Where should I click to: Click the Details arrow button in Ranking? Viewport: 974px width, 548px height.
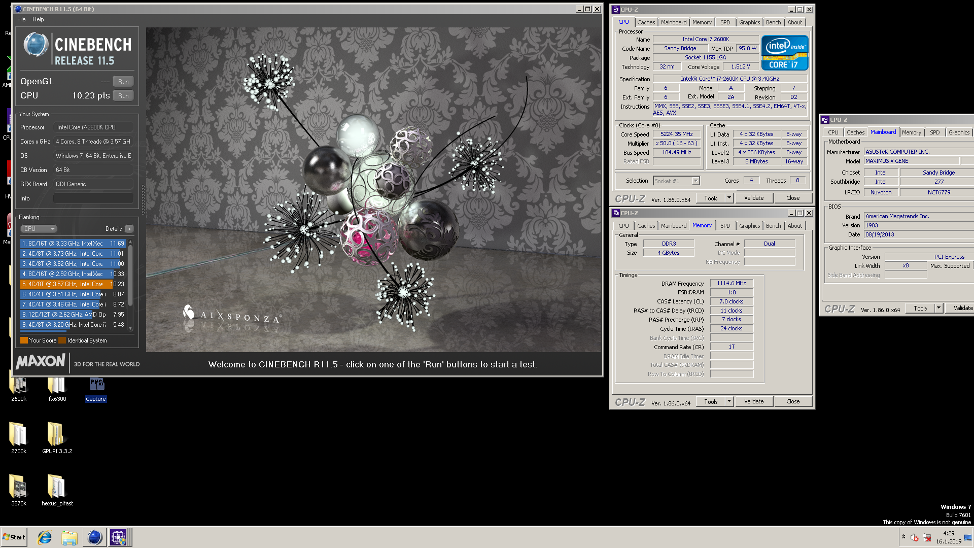pos(129,229)
